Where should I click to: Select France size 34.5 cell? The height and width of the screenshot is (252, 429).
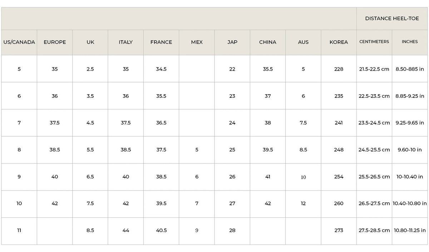[161, 69]
